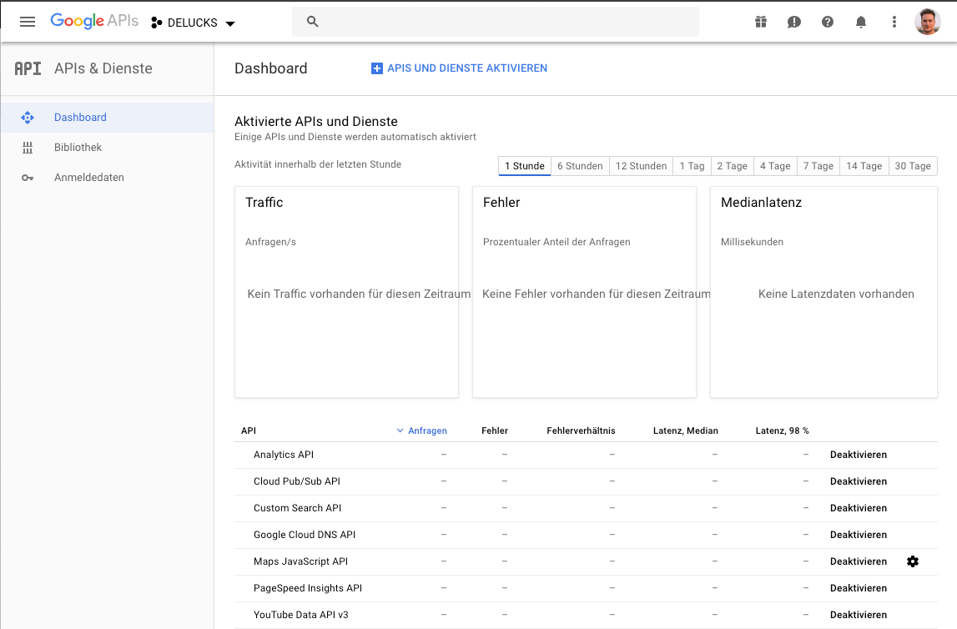This screenshot has width=957, height=629.
Task: Select the 1 Stunde time range
Action: (525, 166)
